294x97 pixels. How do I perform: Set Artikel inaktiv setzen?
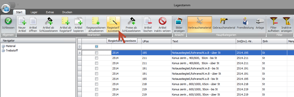pyautogui.click(x=162, y=24)
